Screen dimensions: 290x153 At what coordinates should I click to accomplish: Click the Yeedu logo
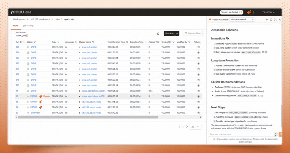17,12
